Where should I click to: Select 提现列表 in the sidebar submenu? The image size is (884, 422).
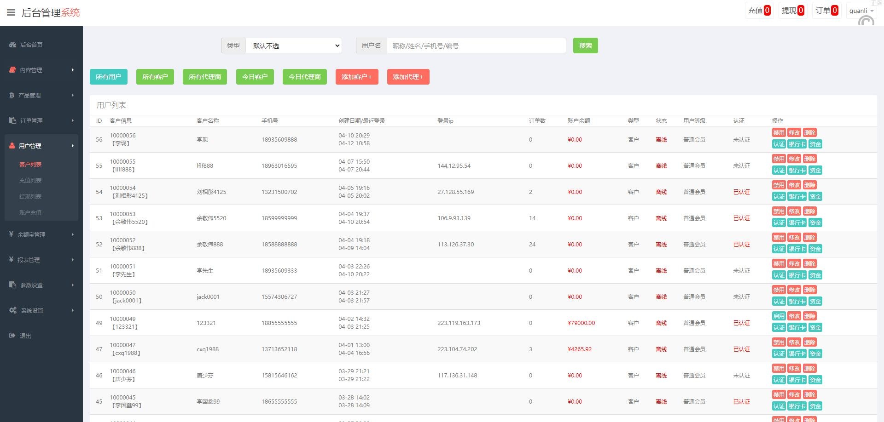click(30, 196)
